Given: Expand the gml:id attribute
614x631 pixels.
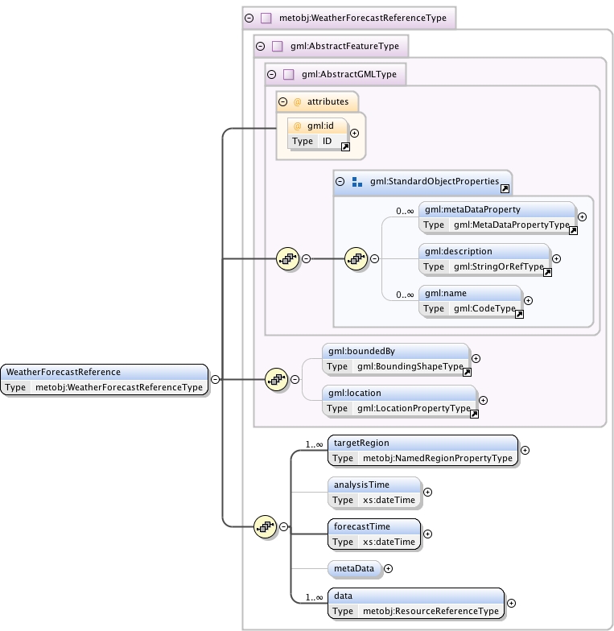Looking at the screenshot, I should coord(354,134).
